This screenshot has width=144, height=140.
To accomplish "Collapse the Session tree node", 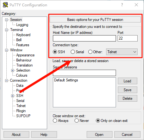I will [x=7, y=20].
